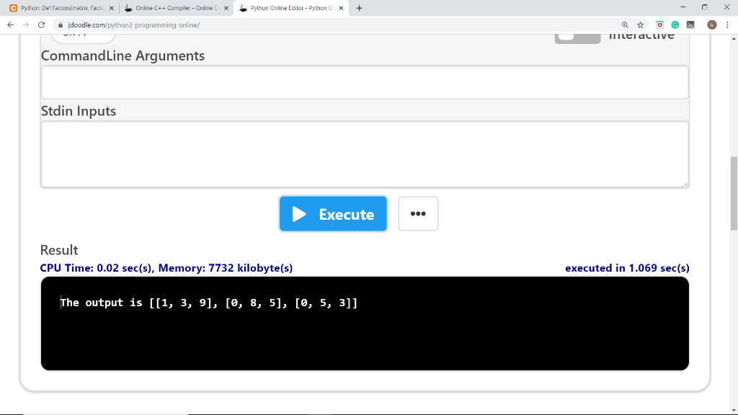
Task: Click the CommandLine Arguments label
Action: coord(123,56)
